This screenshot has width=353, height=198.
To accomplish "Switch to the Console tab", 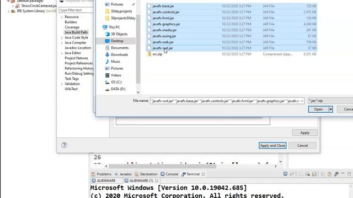I will [169, 174].
